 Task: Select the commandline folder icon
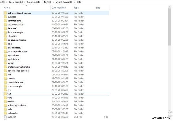pyautogui.click(x=5, y=21)
